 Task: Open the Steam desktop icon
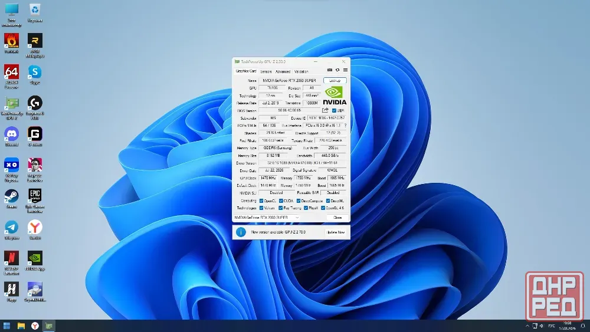pyautogui.click(x=12, y=199)
